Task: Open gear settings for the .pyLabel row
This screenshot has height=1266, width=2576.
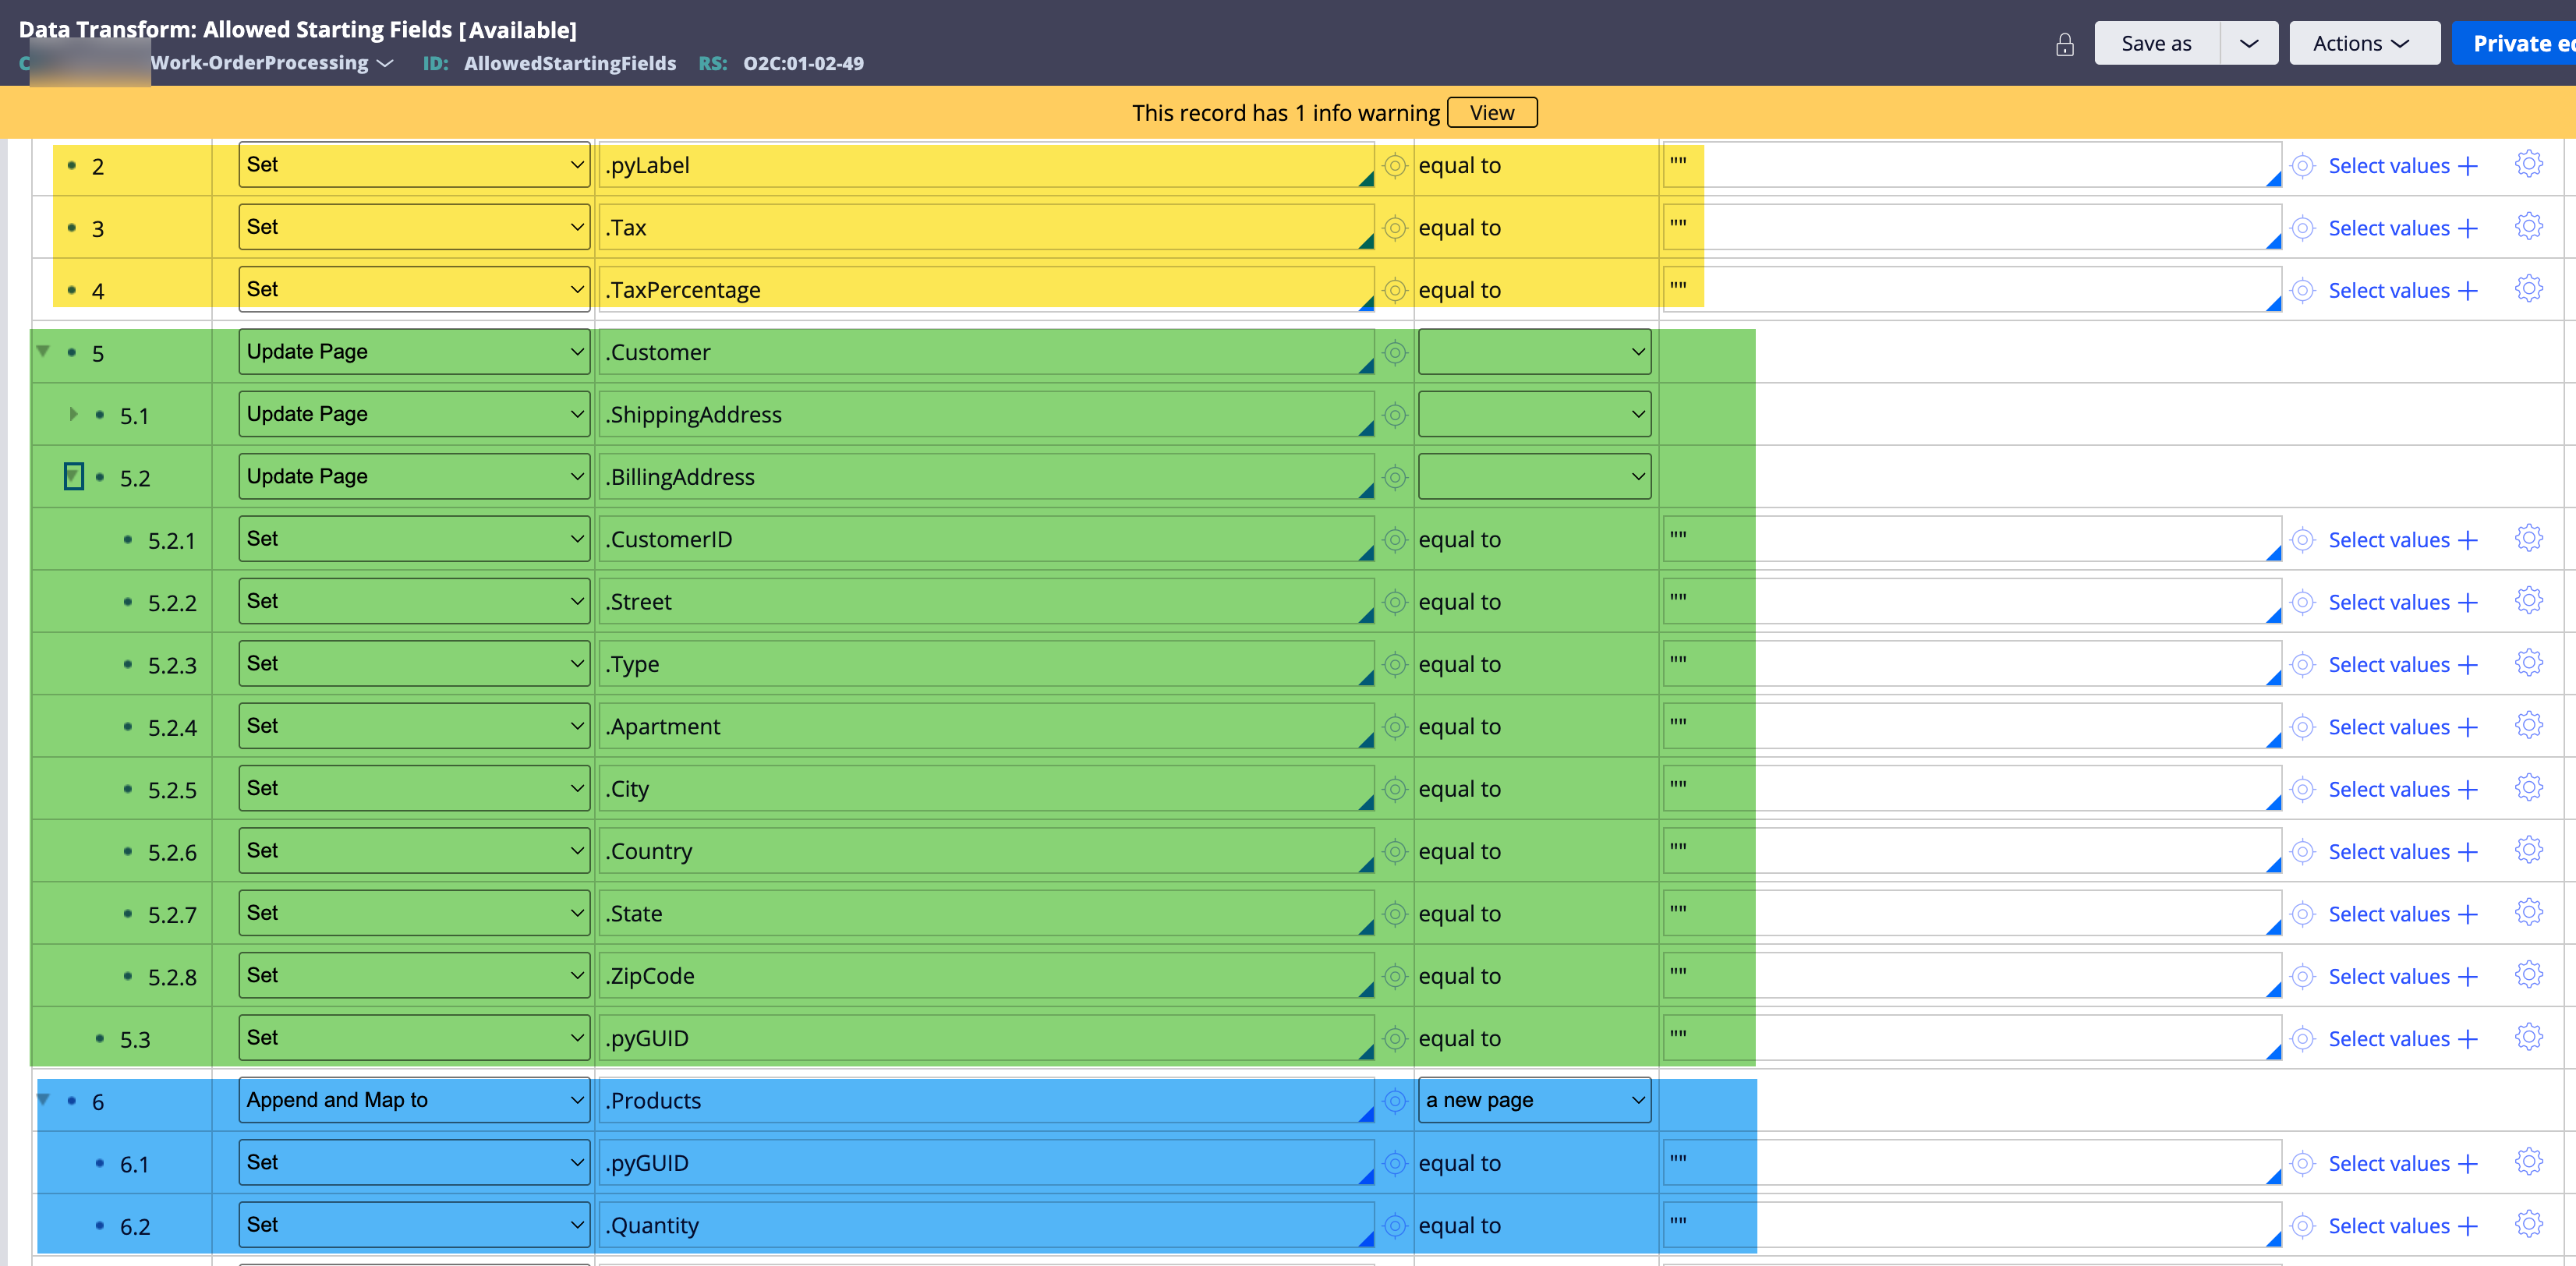Action: click(x=2528, y=164)
